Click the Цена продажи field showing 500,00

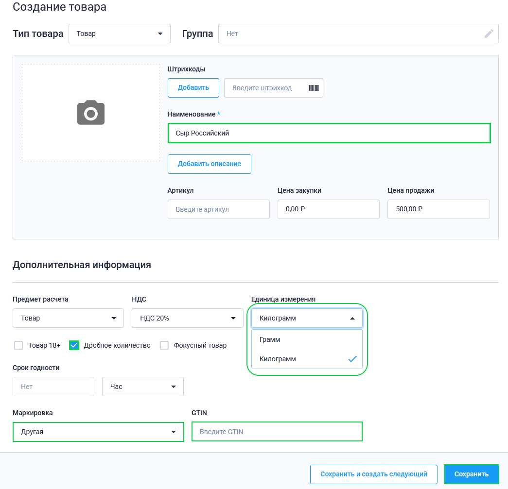pos(438,209)
